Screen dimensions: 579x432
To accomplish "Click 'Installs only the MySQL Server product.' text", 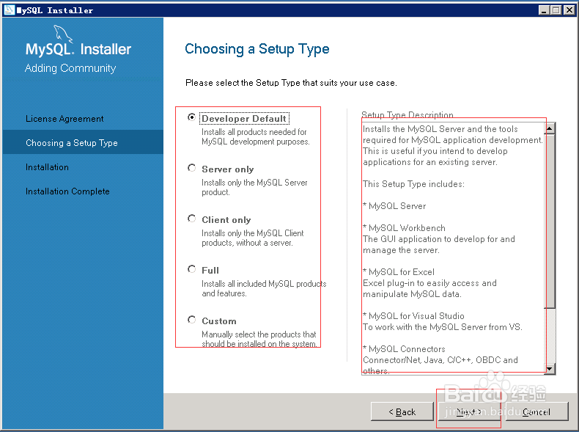I will coord(254,187).
